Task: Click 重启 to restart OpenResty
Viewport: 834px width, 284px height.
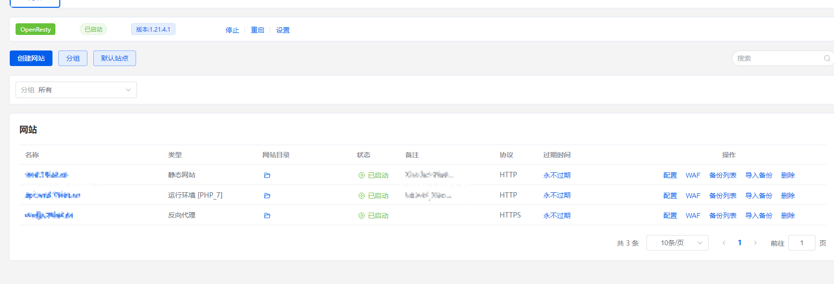Action: 258,30
